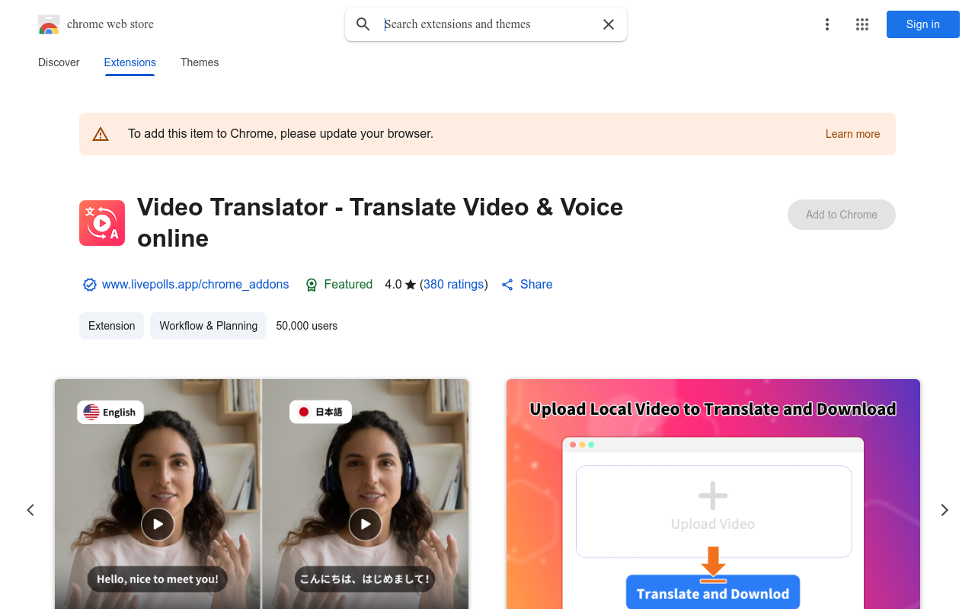Show the next screenshot with right arrow
Image resolution: width=975 pixels, height=609 pixels.
[x=945, y=510]
